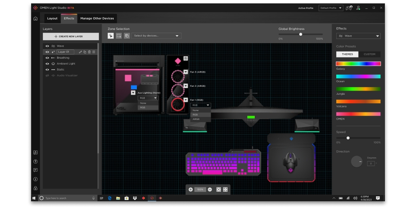Image resolution: width=416 pixels, height=208 pixels.
Task: Switch to Manage Other Devices tab
Action: [x=97, y=18]
